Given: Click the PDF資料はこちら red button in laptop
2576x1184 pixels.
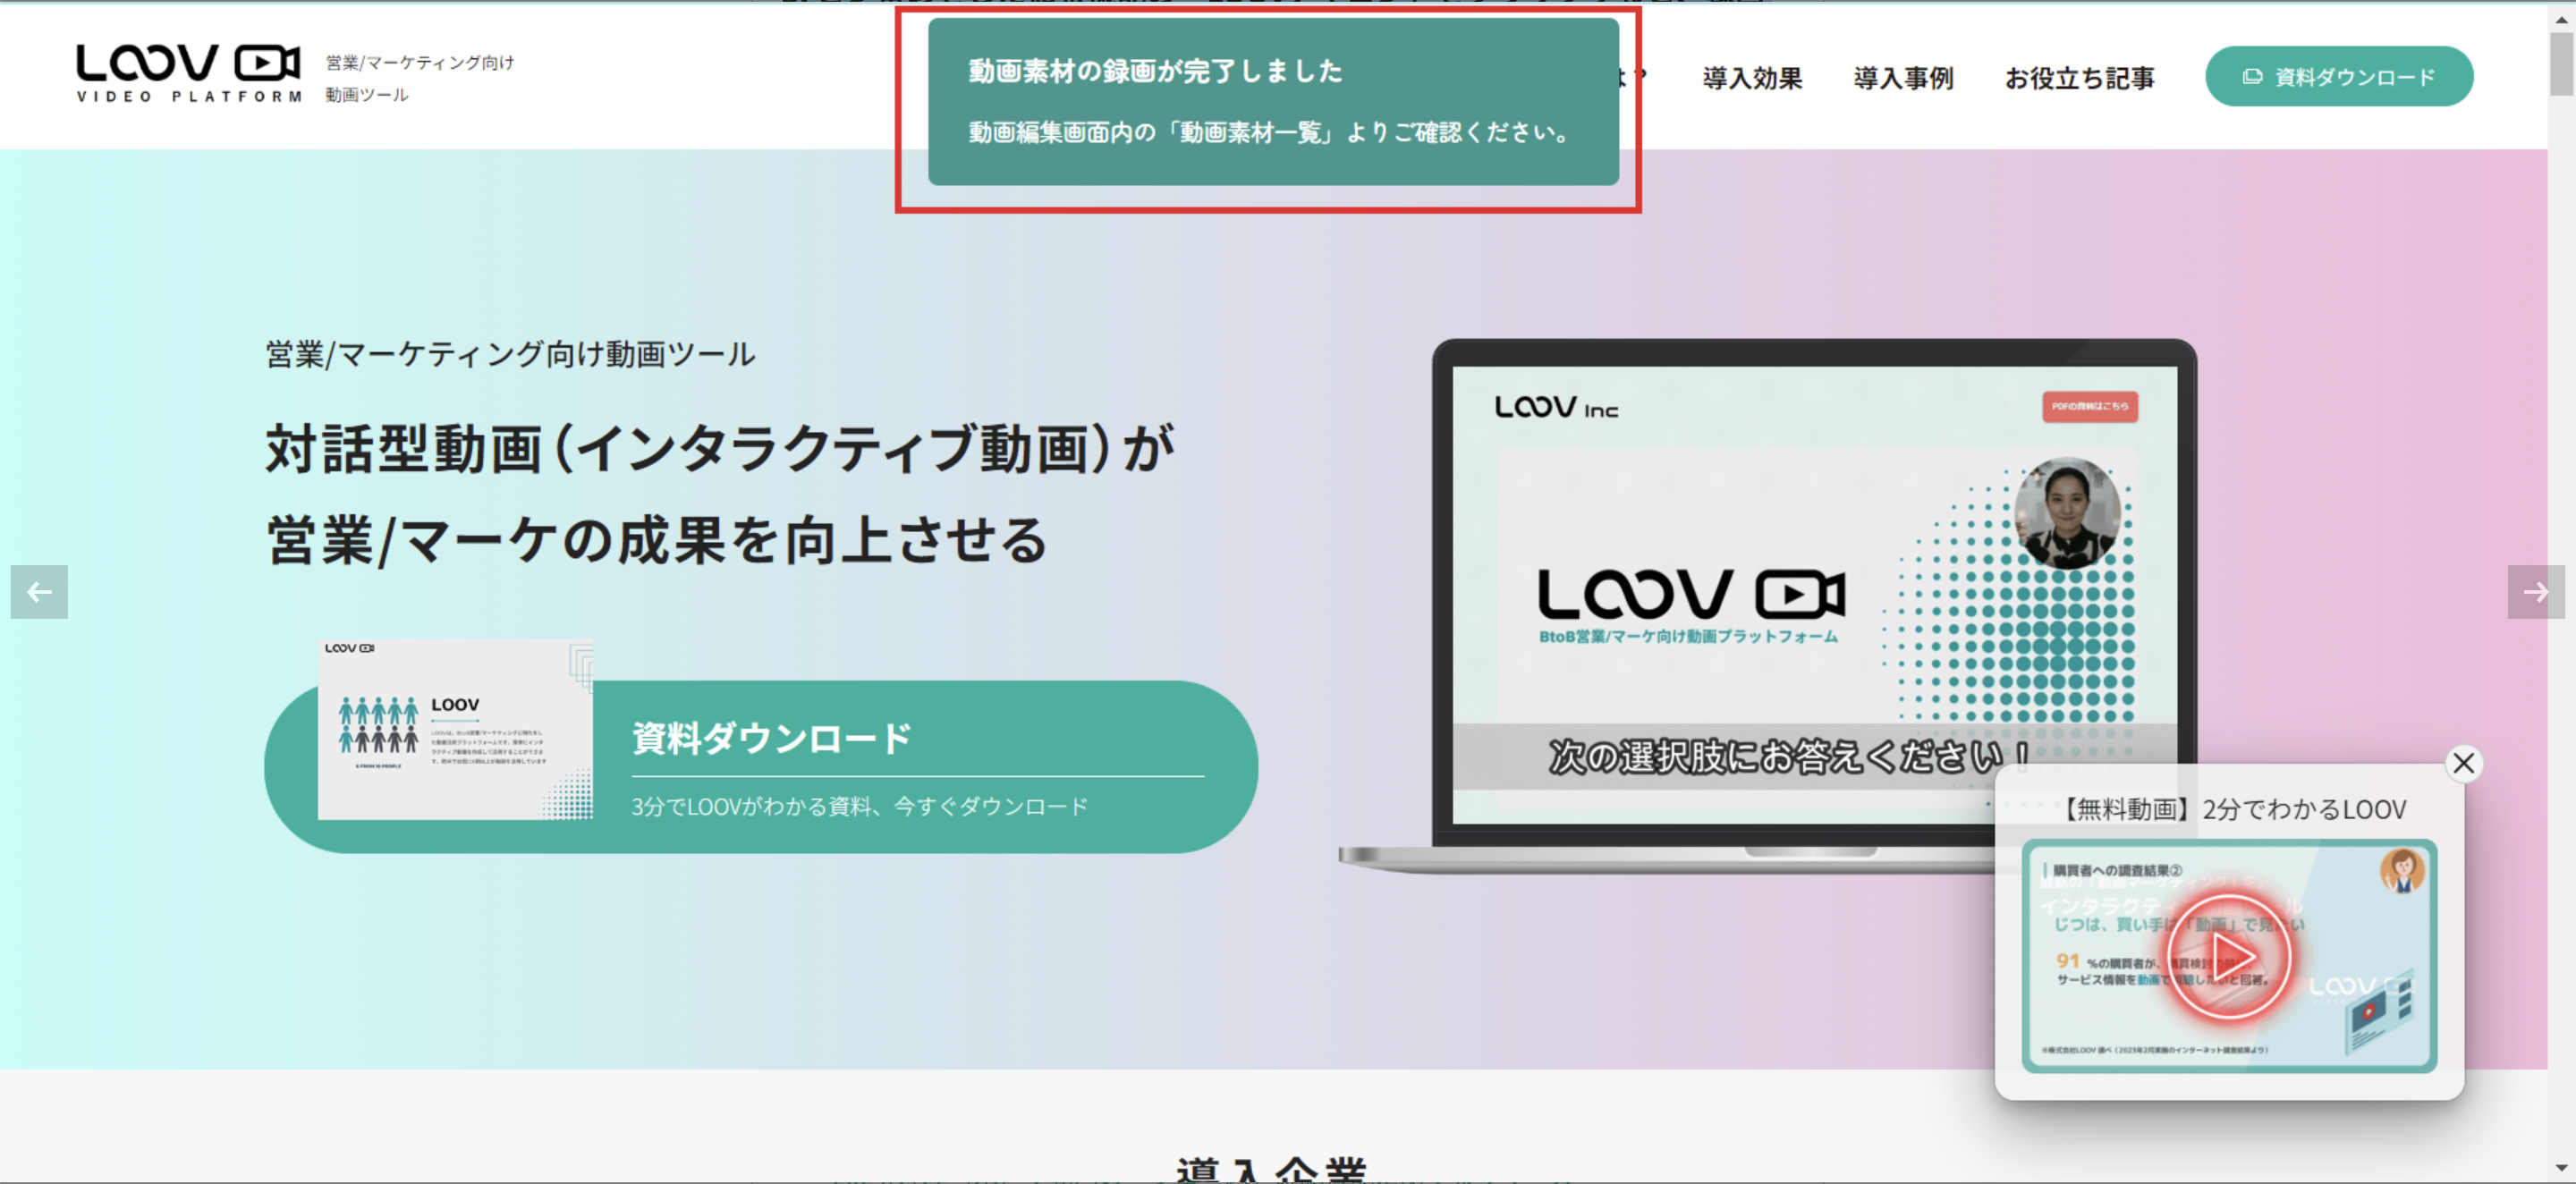Looking at the screenshot, I should point(2089,406).
